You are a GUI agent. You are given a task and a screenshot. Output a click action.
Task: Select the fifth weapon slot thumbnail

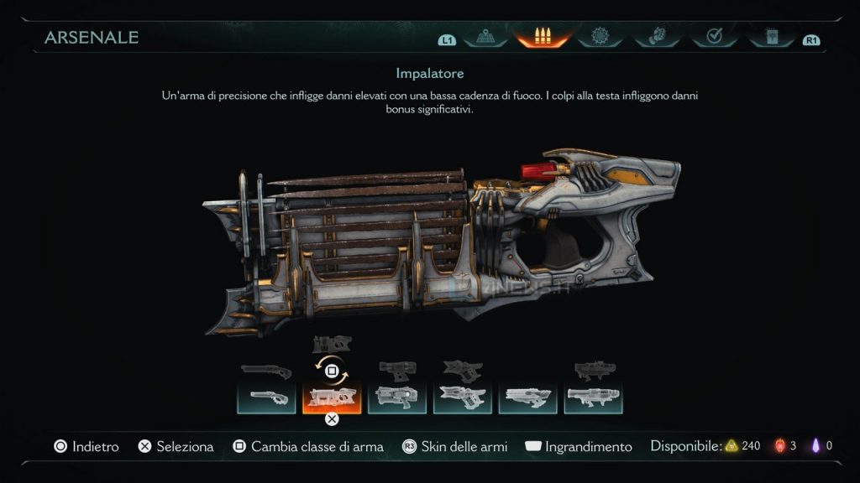pyautogui.click(x=527, y=397)
